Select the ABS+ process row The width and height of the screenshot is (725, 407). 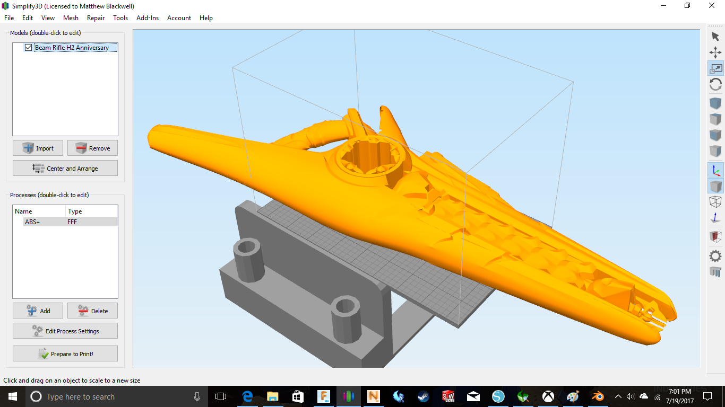[x=65, y=222]
